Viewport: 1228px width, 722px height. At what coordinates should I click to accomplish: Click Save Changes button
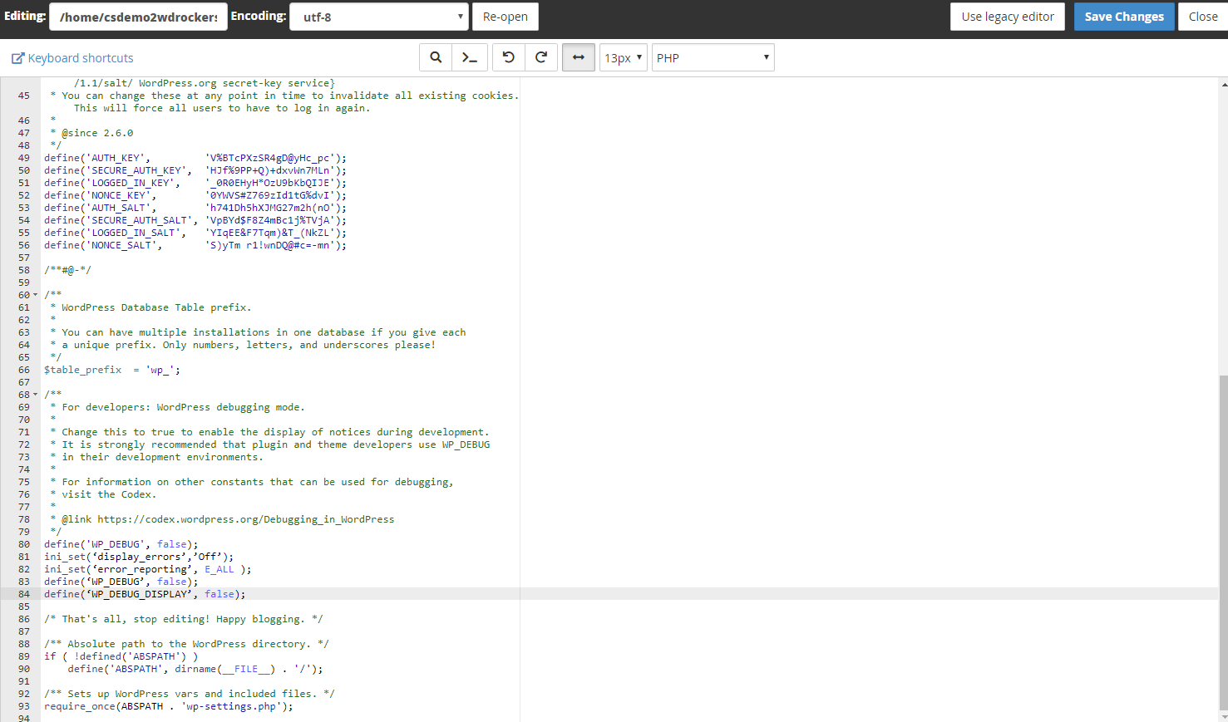1123,17
